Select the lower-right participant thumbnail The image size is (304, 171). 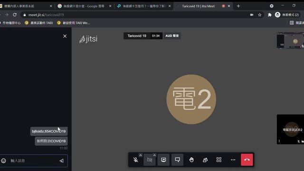[290, 129]
